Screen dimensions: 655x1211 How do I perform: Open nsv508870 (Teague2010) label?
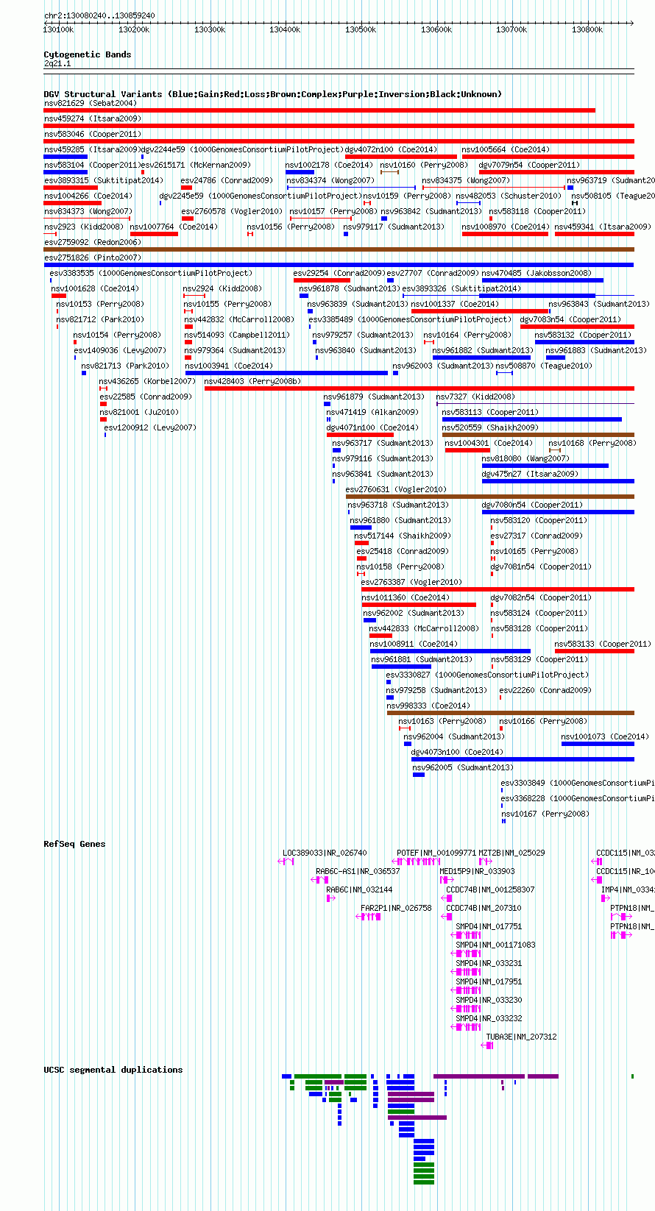[544, 366]
